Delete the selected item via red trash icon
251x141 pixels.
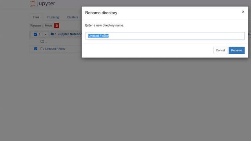pyautogui.click(x=56, y=25)
